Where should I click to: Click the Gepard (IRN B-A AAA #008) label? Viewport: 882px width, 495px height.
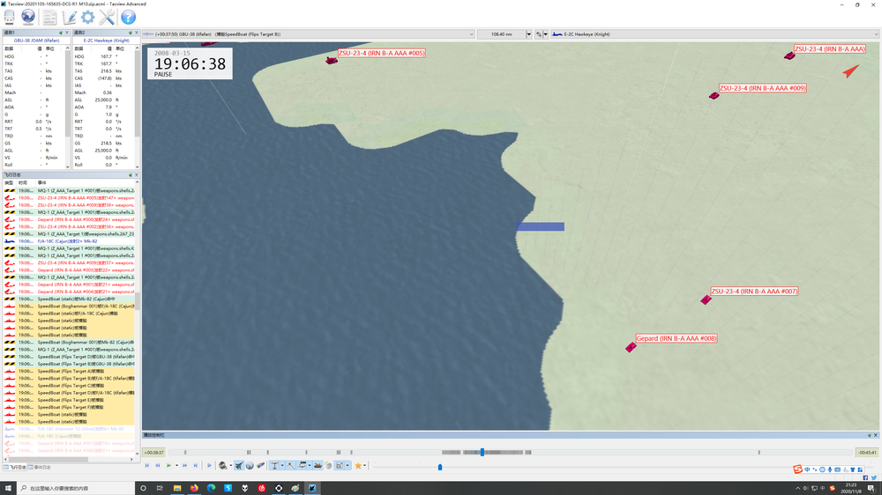[x=676, y=338]
